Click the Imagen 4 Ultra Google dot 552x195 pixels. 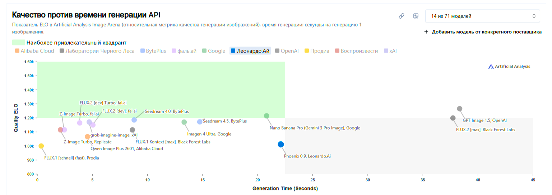pos(184,122)
